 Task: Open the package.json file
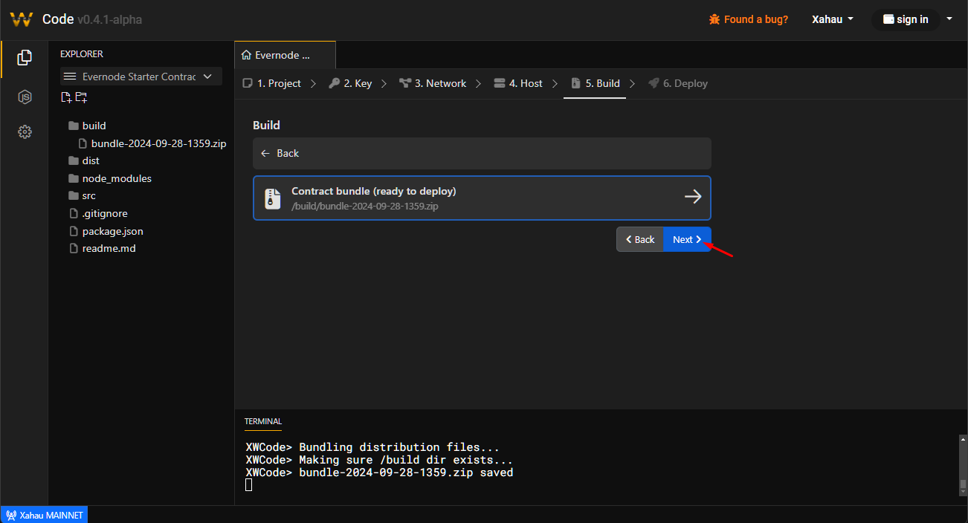106,231
